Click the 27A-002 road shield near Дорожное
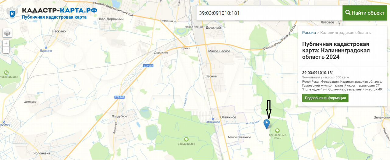The image size is (390, 160). [148, 66]
